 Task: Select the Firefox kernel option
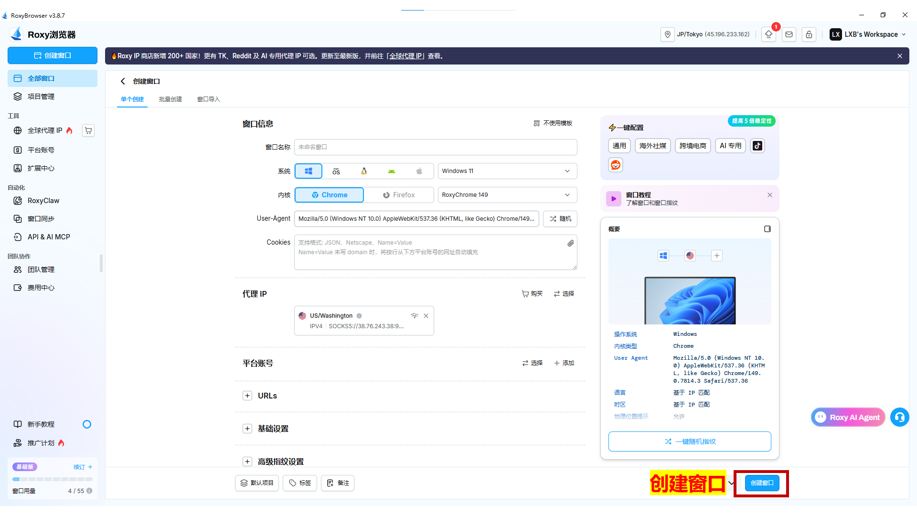399,195
